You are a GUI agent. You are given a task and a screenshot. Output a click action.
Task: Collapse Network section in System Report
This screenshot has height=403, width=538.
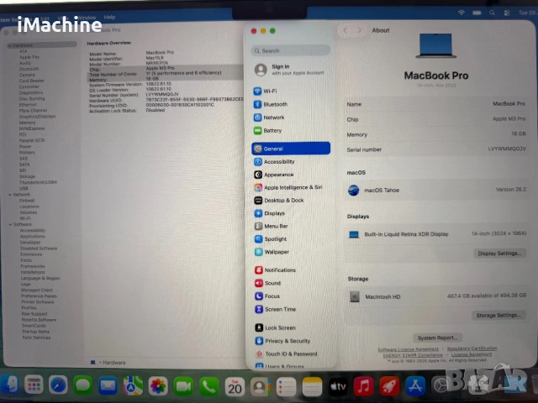10,194
